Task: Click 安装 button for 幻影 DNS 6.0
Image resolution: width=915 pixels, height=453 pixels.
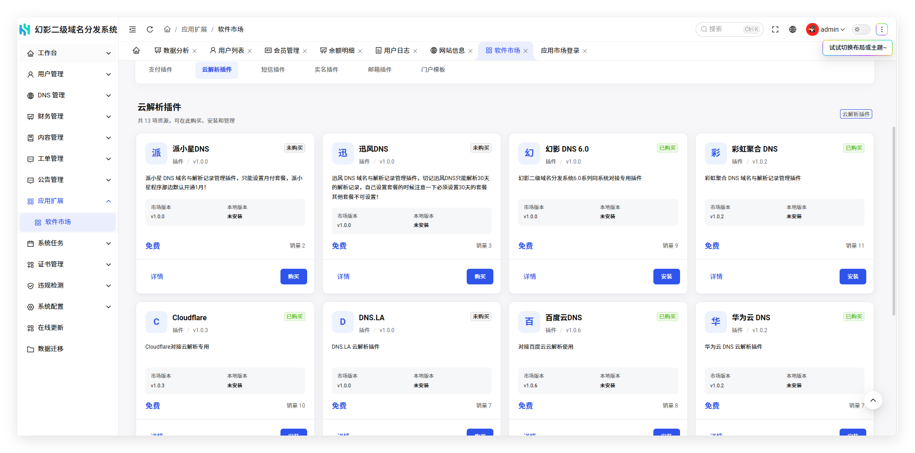Action: click(667, 277)
